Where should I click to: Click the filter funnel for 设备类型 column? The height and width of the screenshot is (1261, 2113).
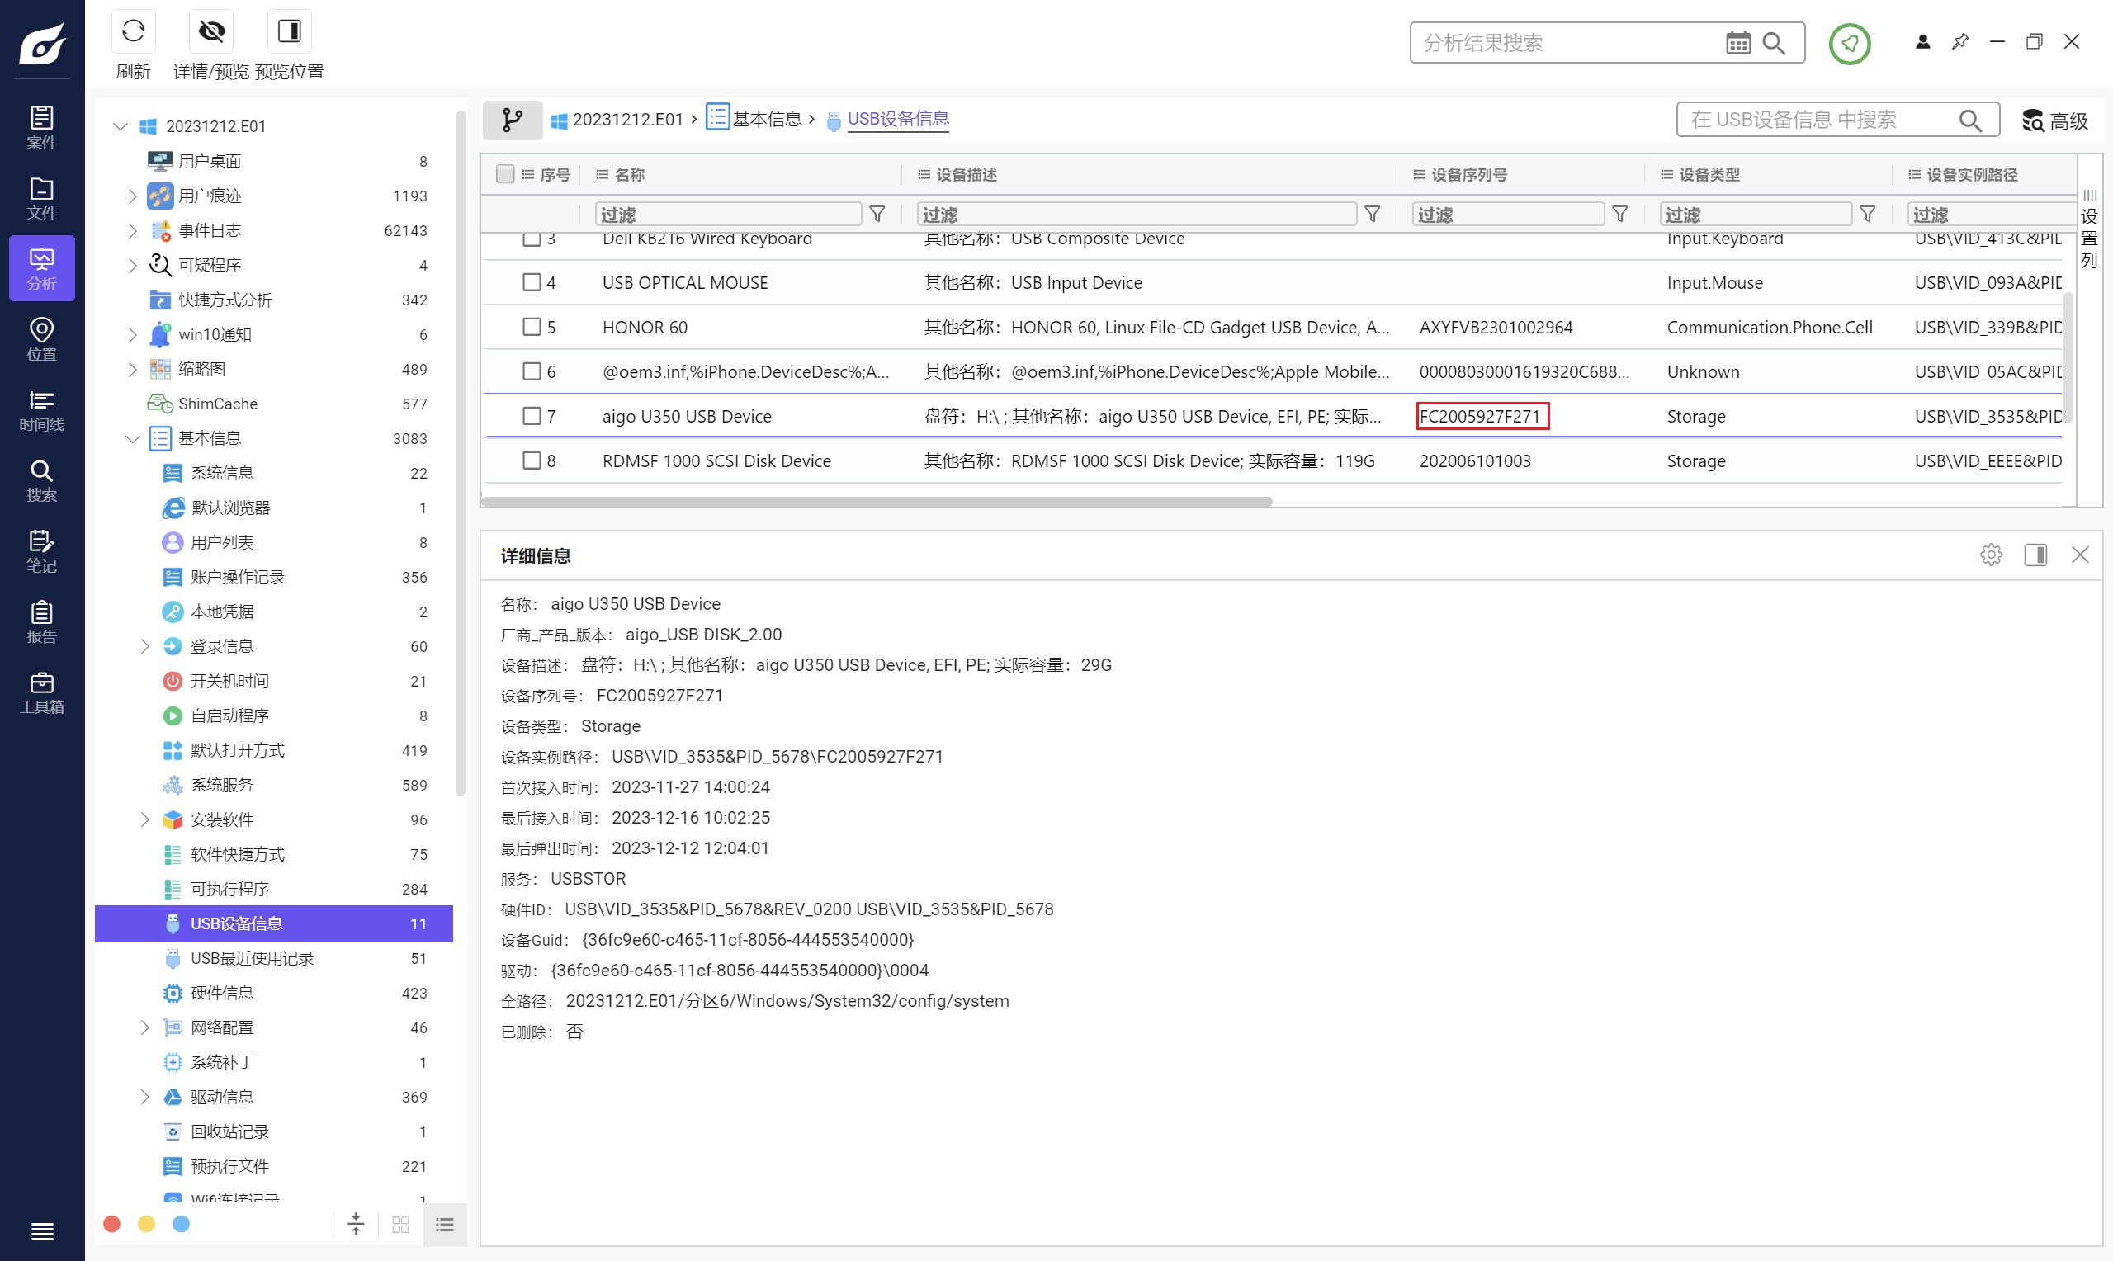coord(1868,214)
